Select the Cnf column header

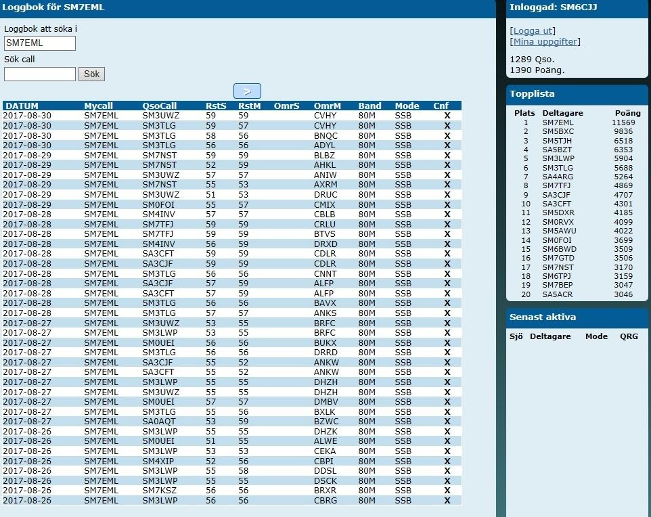coord(441,106)
